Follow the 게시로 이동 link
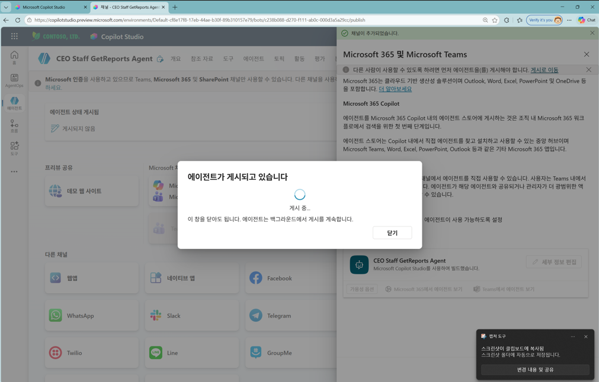The image size is (599, 382). (x=544, y=70)
